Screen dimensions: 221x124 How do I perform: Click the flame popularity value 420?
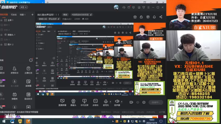coord(85,19)
